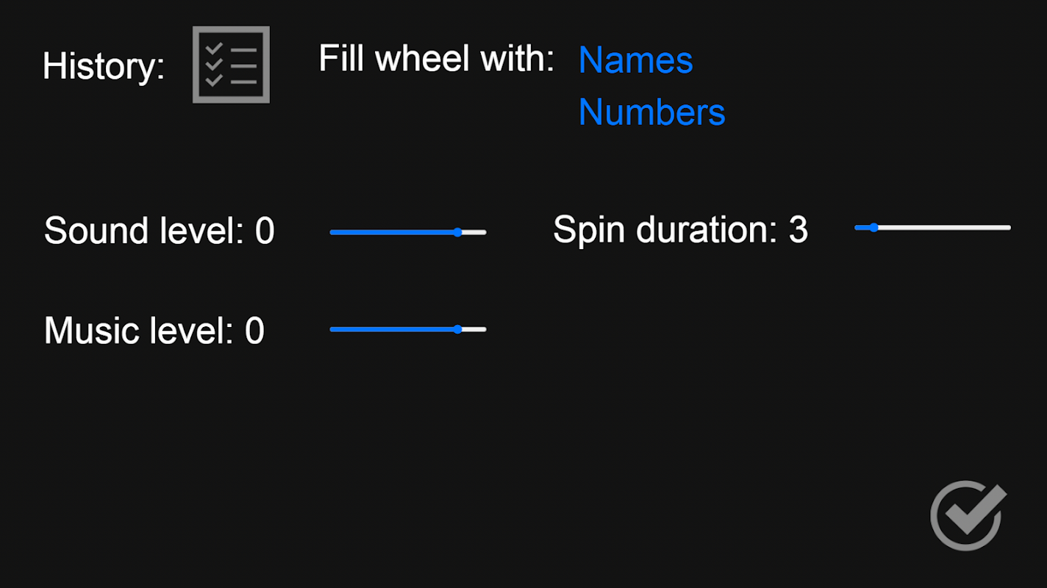This screenshot has width=1047, height=588.
Task: Click the History label text
Action: (x=104, y=66)
